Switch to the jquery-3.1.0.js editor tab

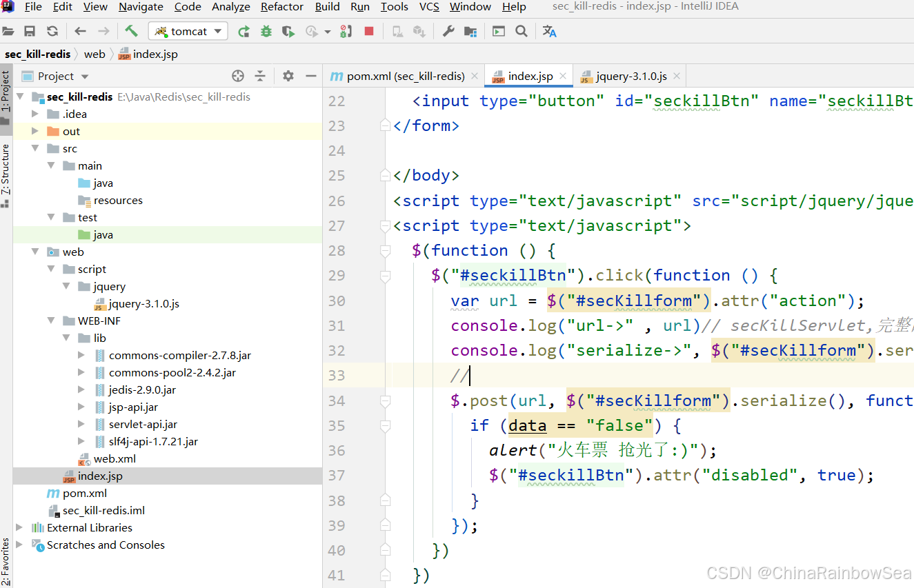pos(630,76)
